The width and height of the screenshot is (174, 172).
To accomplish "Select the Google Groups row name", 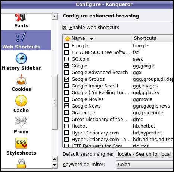I will point(88,79).
